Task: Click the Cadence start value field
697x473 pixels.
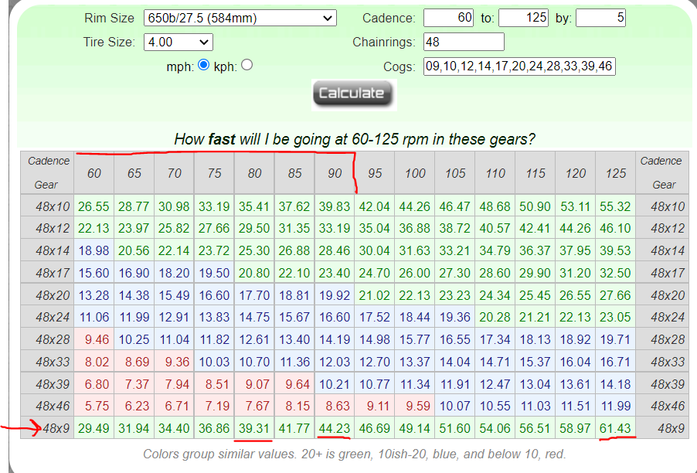Action: pyautogui.click(x=448, y=17)
